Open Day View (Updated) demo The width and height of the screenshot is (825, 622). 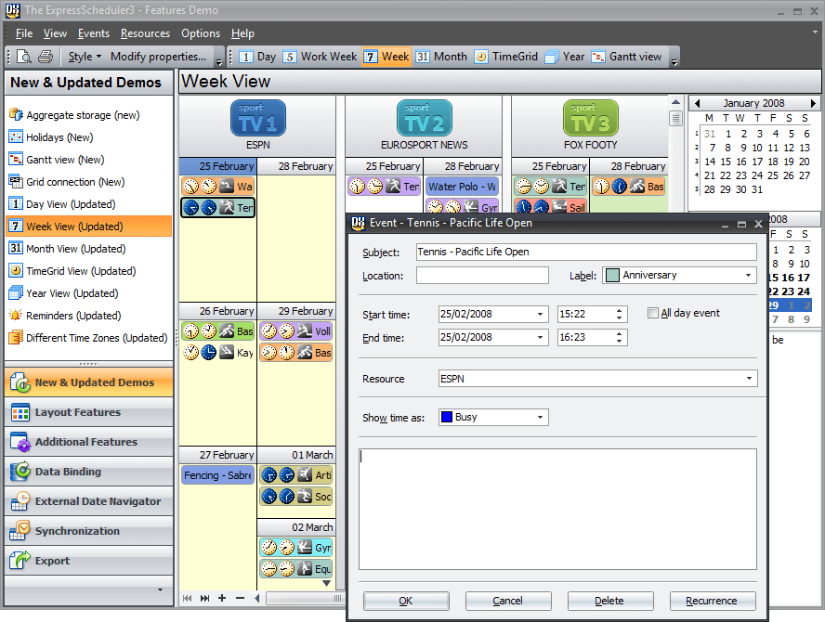tap(62, 204)
